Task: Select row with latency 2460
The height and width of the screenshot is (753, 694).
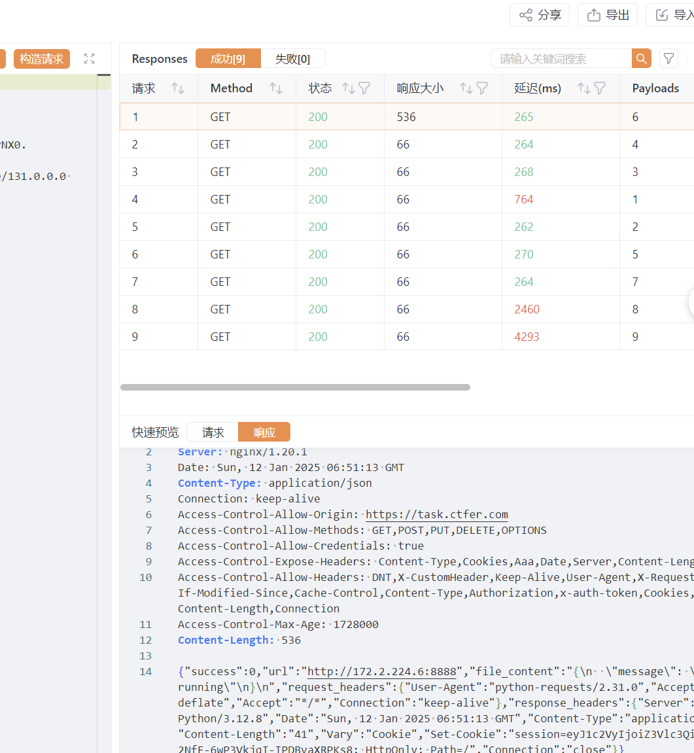Action: pos(406,309)
